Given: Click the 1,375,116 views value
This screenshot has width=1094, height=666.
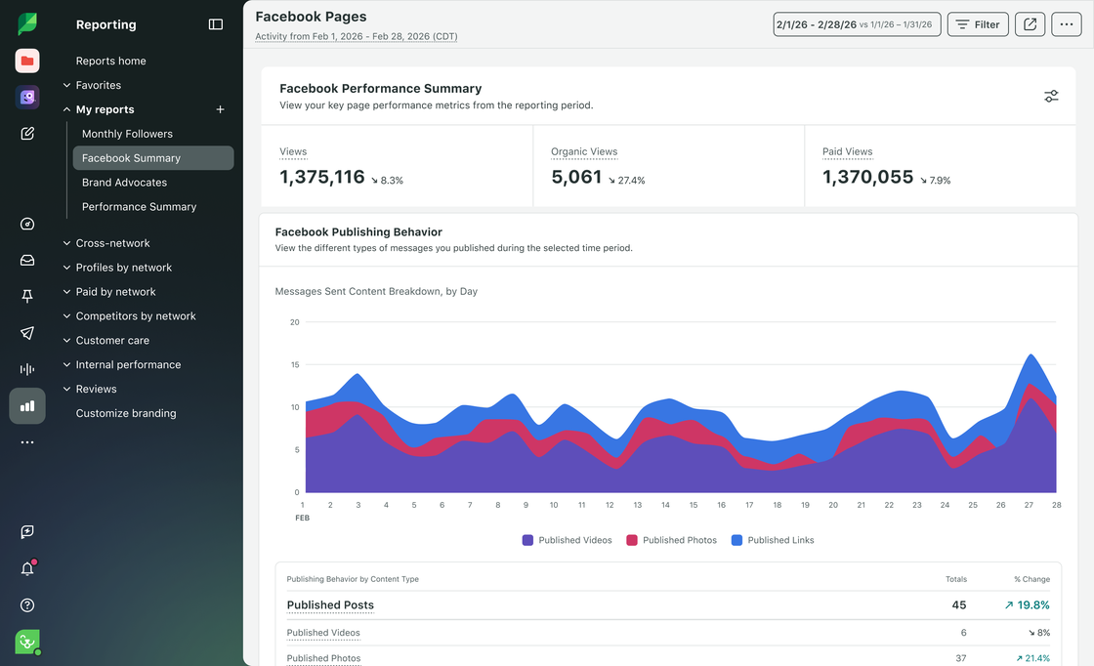Looking at the screenshot, I should [322, 177].
